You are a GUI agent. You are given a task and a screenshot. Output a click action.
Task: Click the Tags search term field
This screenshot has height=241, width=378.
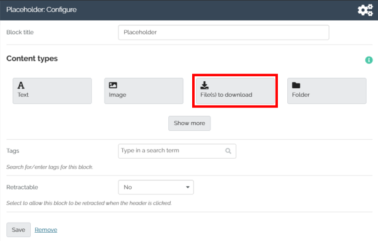177,151
